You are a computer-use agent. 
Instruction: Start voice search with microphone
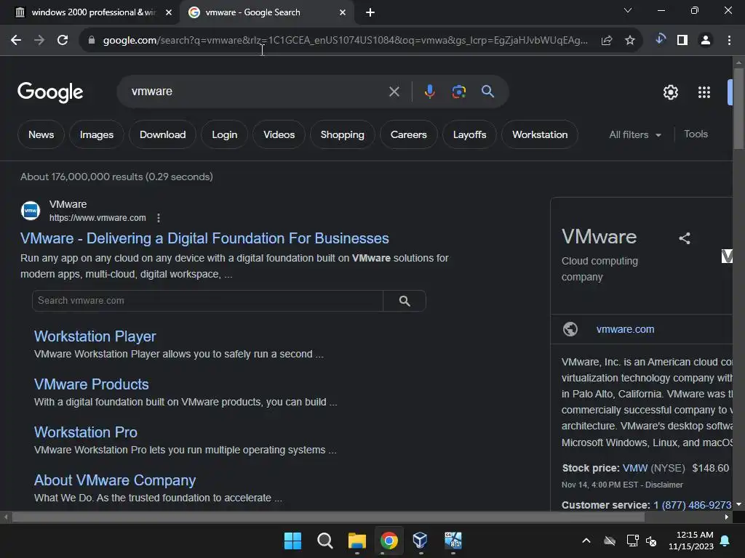click(429, 92)
